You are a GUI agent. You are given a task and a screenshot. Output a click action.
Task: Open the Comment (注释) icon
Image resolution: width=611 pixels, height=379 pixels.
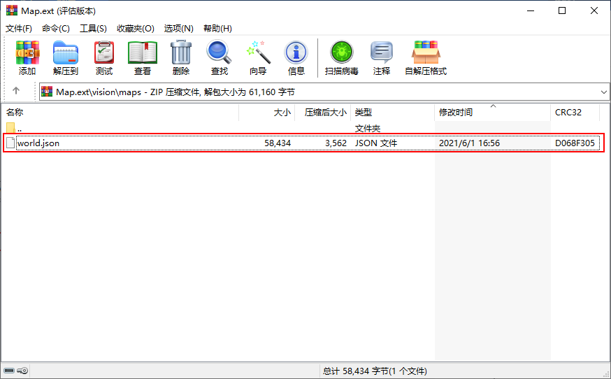(x=381, y=52)
